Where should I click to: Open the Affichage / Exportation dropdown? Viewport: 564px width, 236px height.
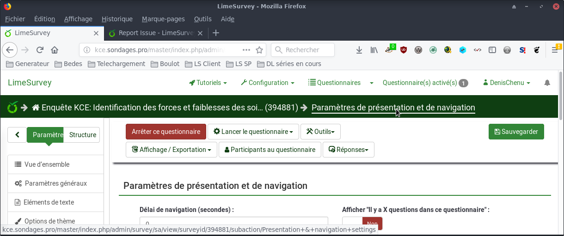[171, 150]
